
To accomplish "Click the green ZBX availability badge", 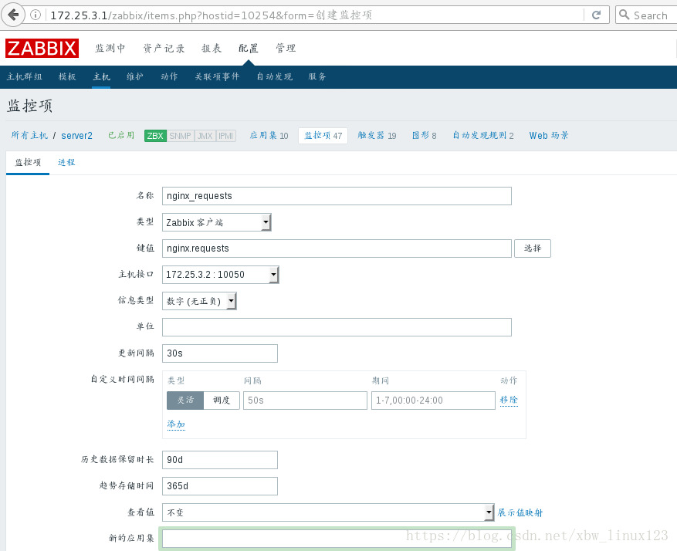I will click(155, 136).
